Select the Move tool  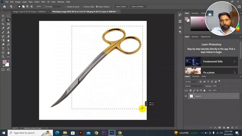(3, 16)
